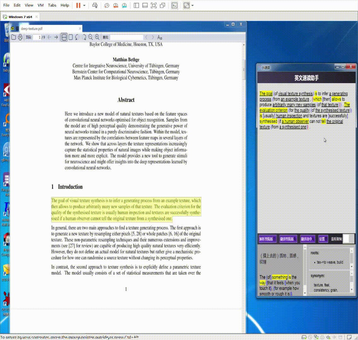The height and width of the screenshot is (340, 358).
Task: Click the sound card status icon with green dot
Action: pyautogui.click(x=328, y=337)
